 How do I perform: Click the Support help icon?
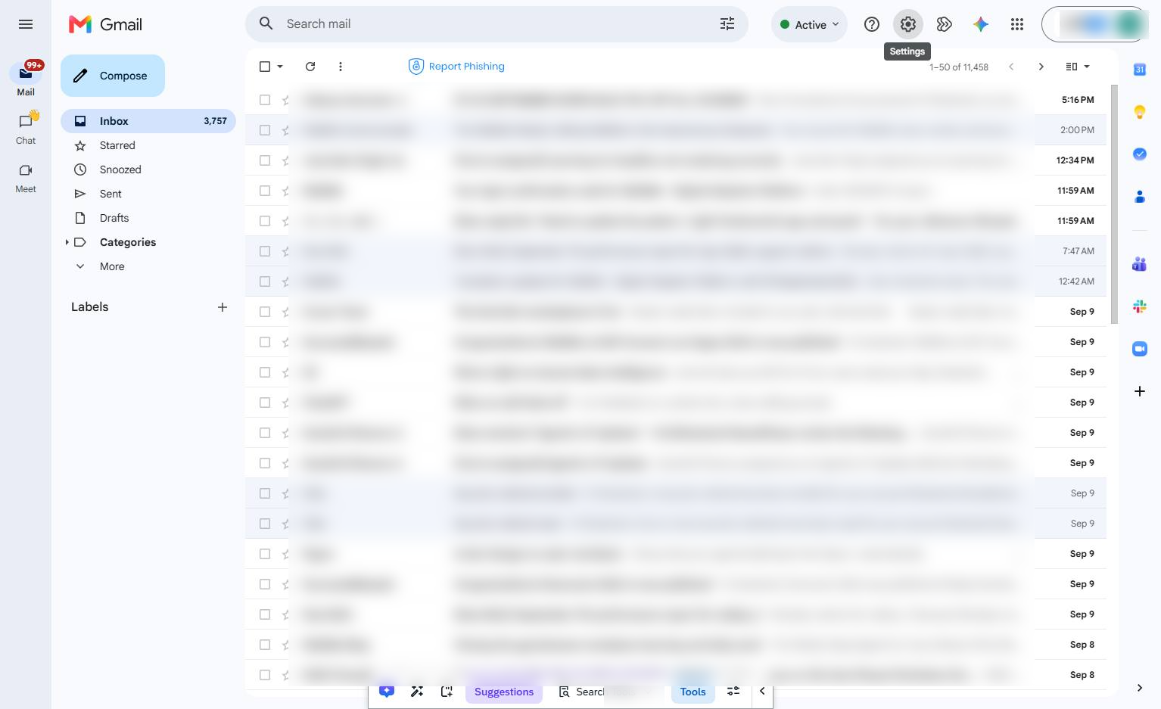click(x=871, y=24)
